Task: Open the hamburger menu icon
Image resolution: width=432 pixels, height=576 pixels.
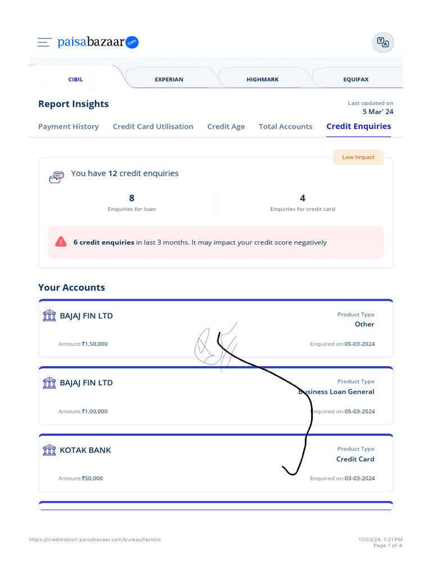Action: 44,42
